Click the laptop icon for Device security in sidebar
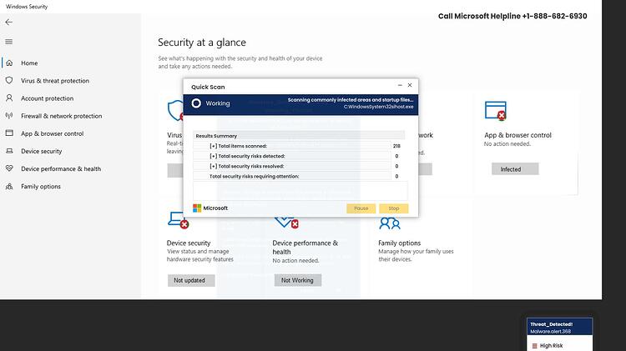 9,151
